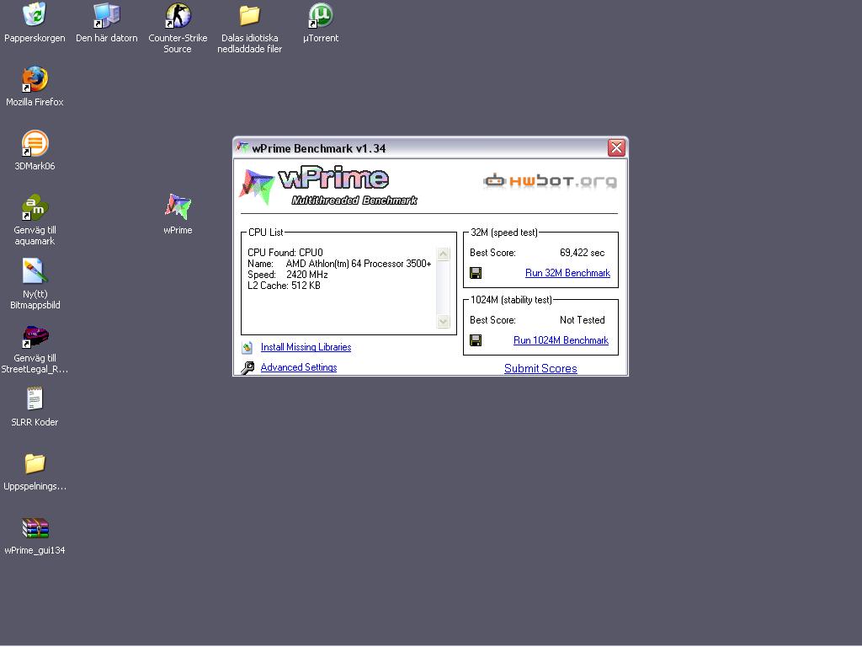This screenshot has height=647, width=862.
Task: Click the CPU Found: CPU0 line
Action: click(x=285, y=253)
